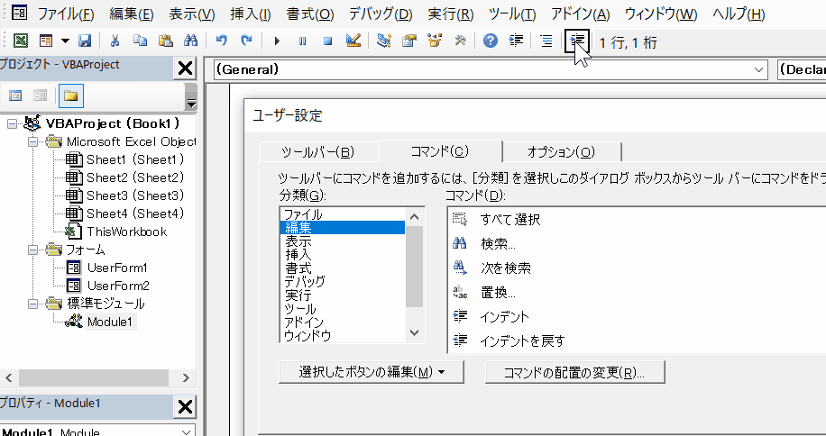
Task: Select 置換... in the command list
Action: click(x=499, y=293)
